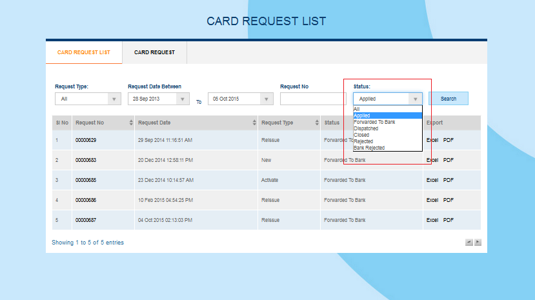Viewport: 535px width, 300px height.
Task: Pick 'Dispatched' from Status options
Action: (366, 128)
